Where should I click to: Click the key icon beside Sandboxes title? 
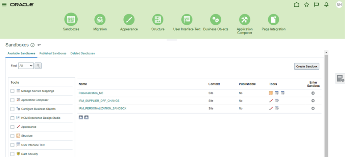point(39,45)
